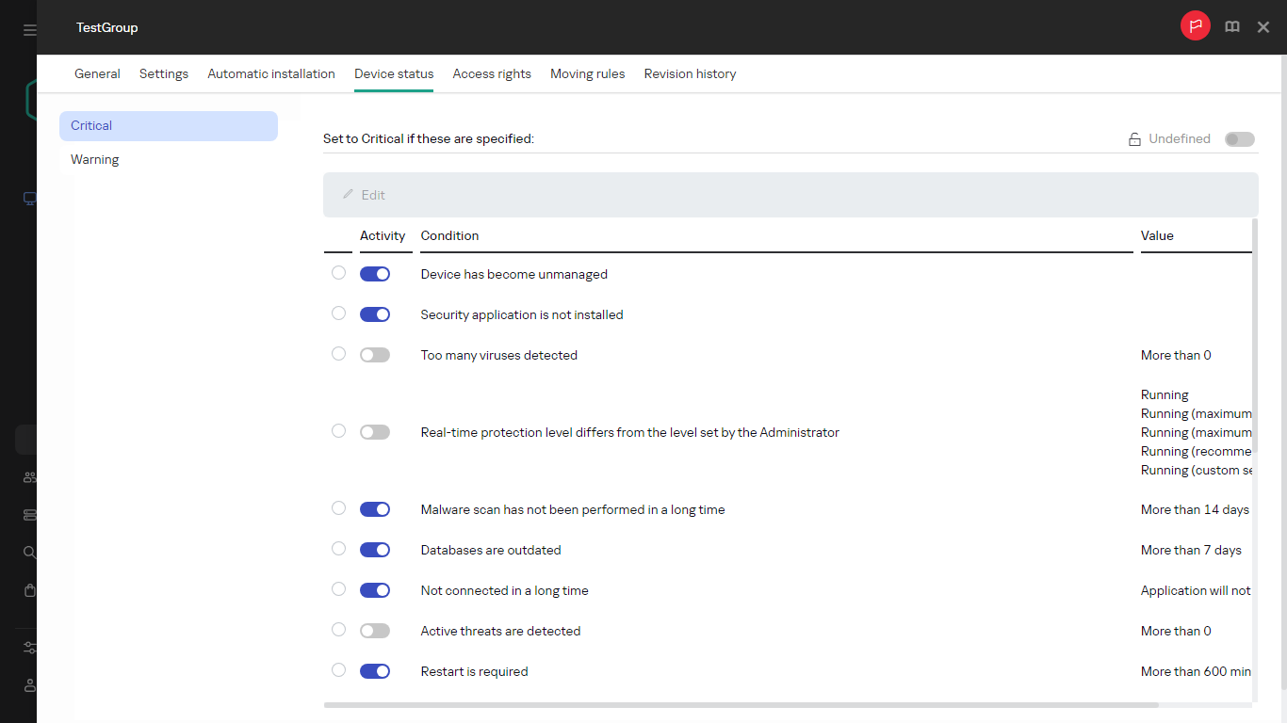This screenshot has height=723, width=1287.
Task: Select the radio button for Restart is required
Action: pyautogui.click(x=338, y=669)
